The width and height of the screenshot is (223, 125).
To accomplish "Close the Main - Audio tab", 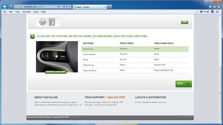I will 105,7.
